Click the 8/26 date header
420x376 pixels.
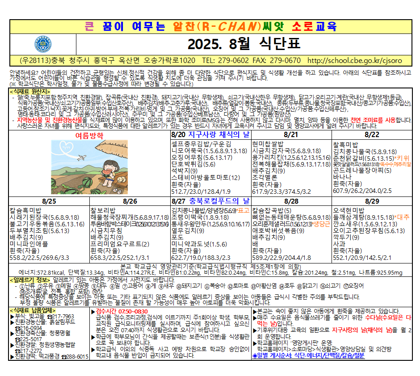[x=130, y=201]
